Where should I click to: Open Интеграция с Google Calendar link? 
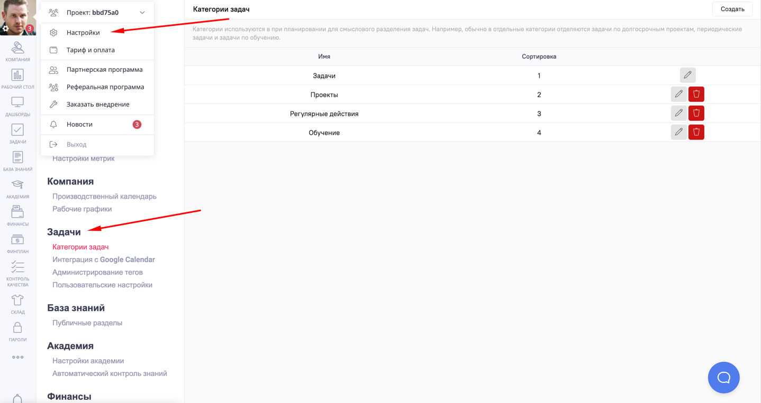coord(103,259)
